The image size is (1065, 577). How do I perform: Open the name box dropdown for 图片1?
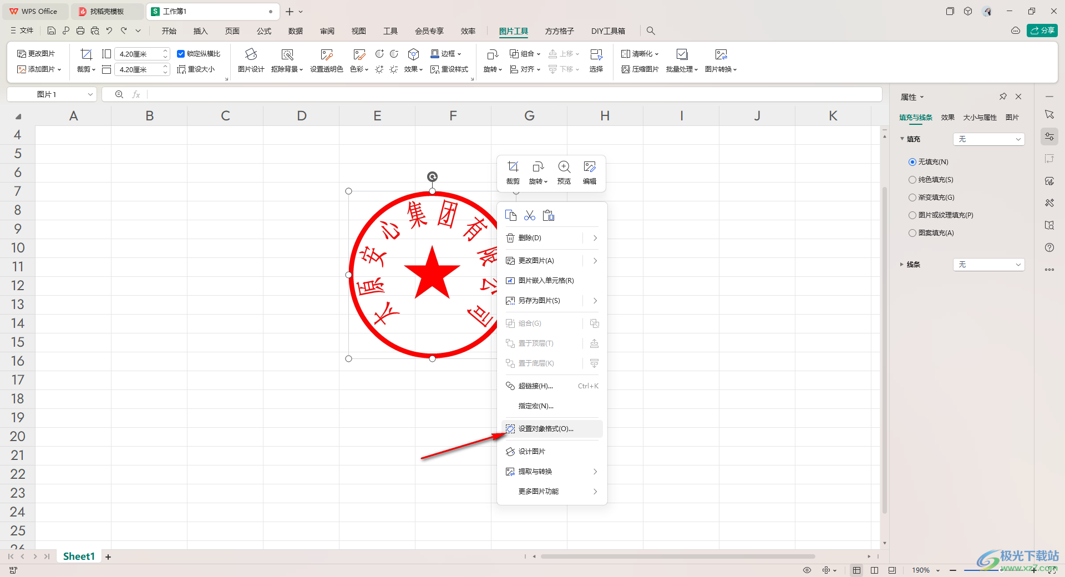[x=90, y=94]
